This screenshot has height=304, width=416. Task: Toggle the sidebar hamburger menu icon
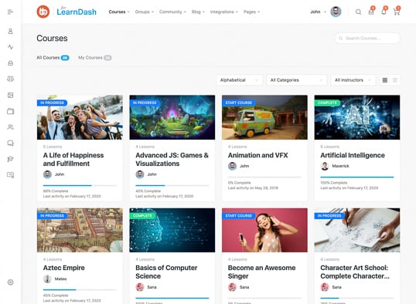(10, 12)
